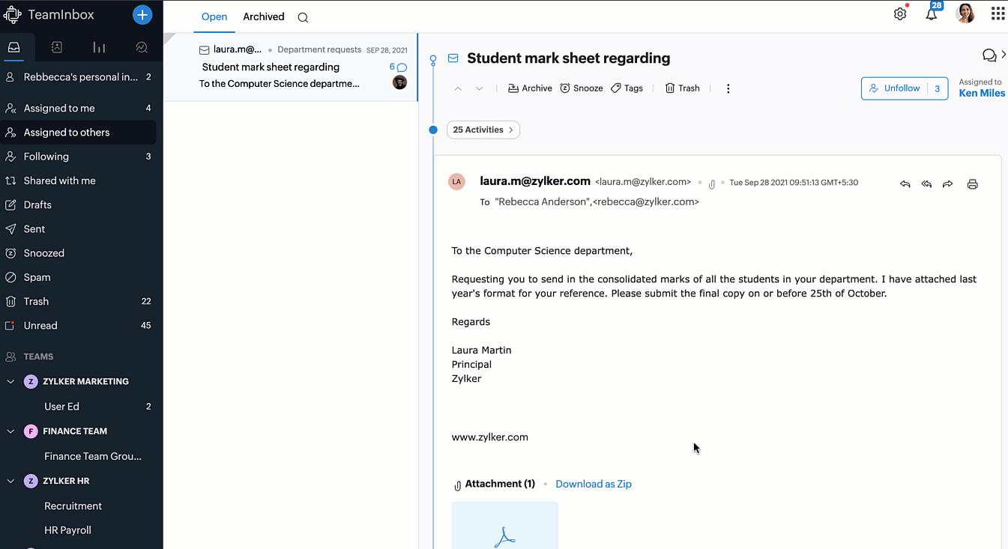
Task: Open the apps grid launcher
Action: pyautogui.click(x=998, y=13)
